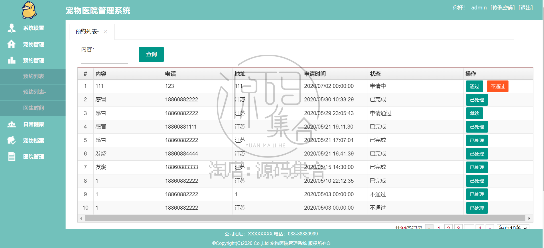Click 已处理 button in row 4
Screen dimensions: 544x248
[477, 127]
